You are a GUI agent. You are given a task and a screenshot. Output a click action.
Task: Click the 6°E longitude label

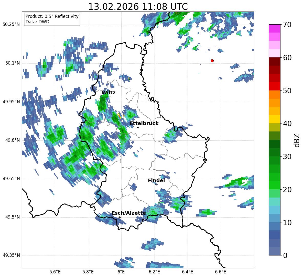pyautogui.click(x=121, y=272)
